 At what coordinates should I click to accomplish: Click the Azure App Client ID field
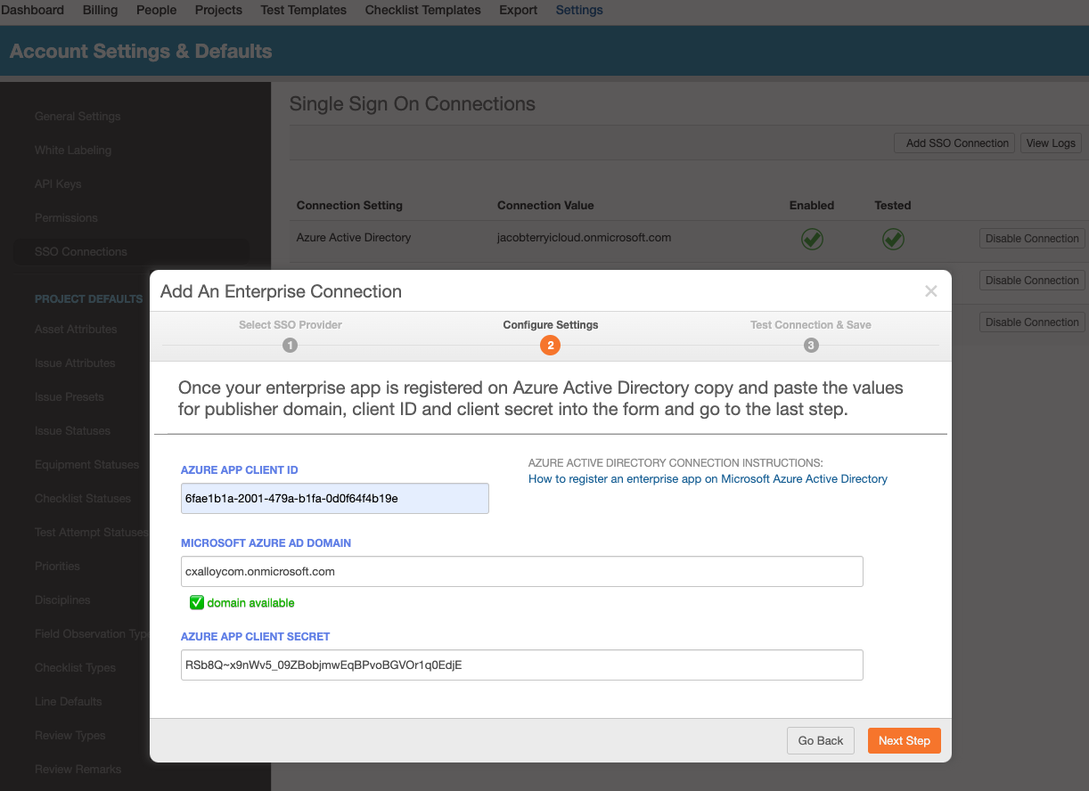334,498
